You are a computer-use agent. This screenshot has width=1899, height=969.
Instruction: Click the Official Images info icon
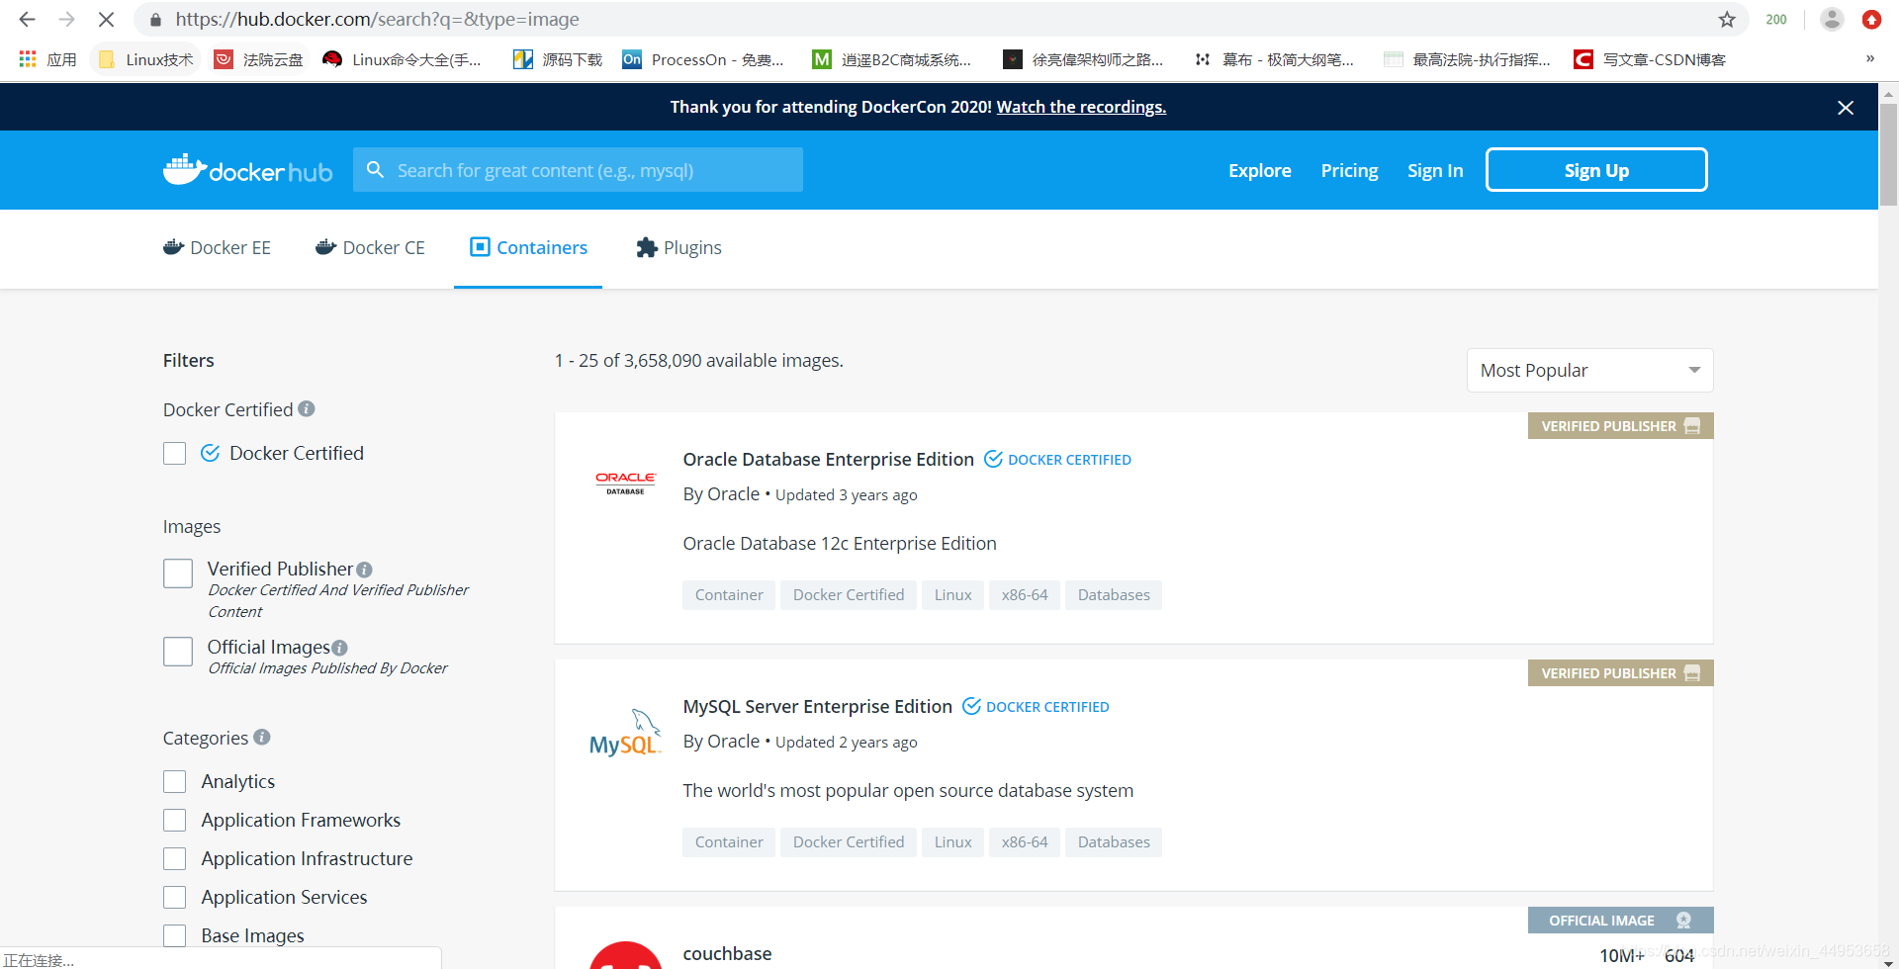coord(339,648)
